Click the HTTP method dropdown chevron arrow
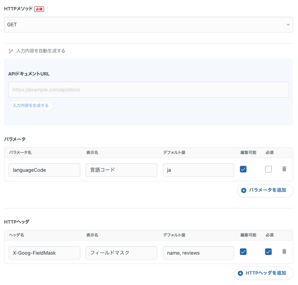 coord(288,25)
